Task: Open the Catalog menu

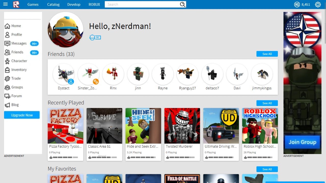Action: (x=53, y=4)
